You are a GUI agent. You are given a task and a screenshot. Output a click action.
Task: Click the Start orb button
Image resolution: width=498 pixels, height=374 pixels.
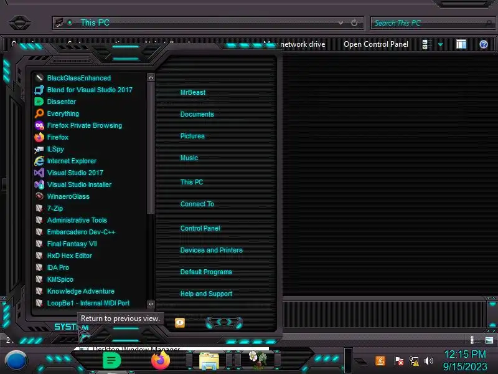[x=16, y=361]
